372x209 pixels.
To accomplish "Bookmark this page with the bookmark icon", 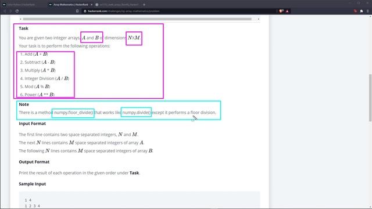I will [x=77, y=11].
